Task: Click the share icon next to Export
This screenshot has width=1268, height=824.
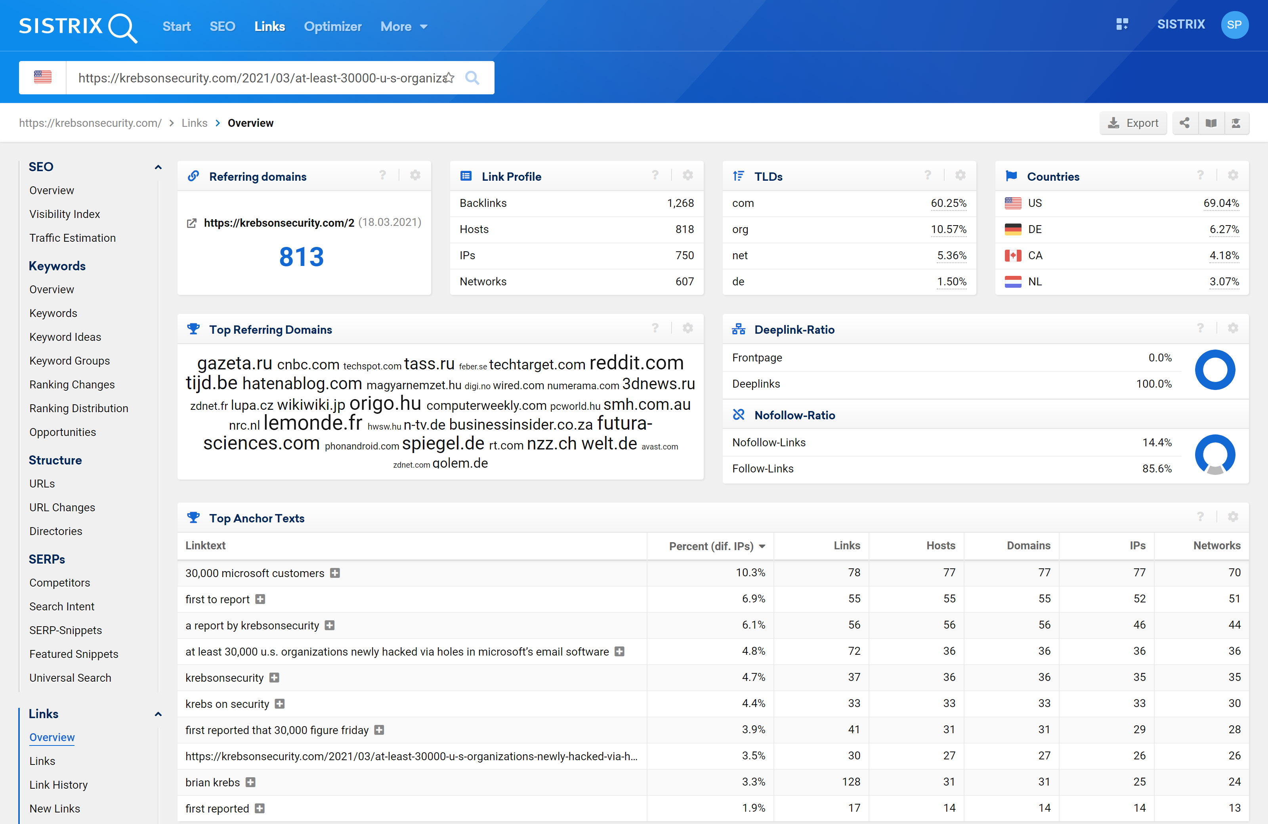Action: click(x=1184, y=123)
